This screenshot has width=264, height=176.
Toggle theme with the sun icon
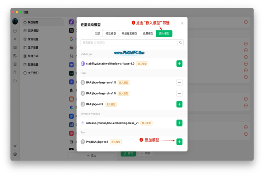(x=15, y=146)
